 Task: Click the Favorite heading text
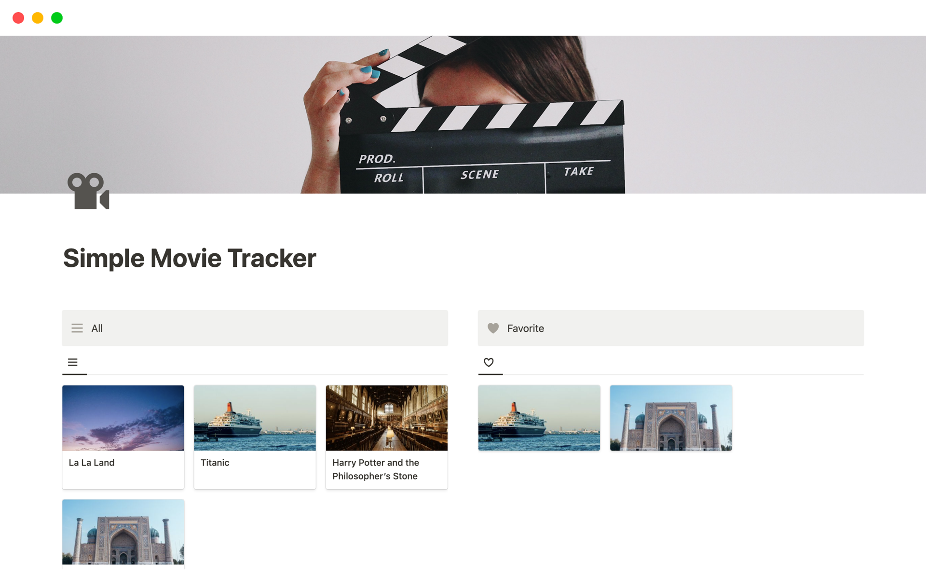(525, 329)
